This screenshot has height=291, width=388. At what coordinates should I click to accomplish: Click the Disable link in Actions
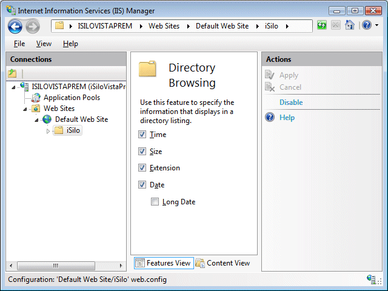coord(291,102)
